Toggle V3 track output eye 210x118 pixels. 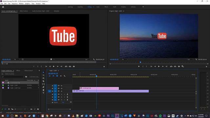61,86
